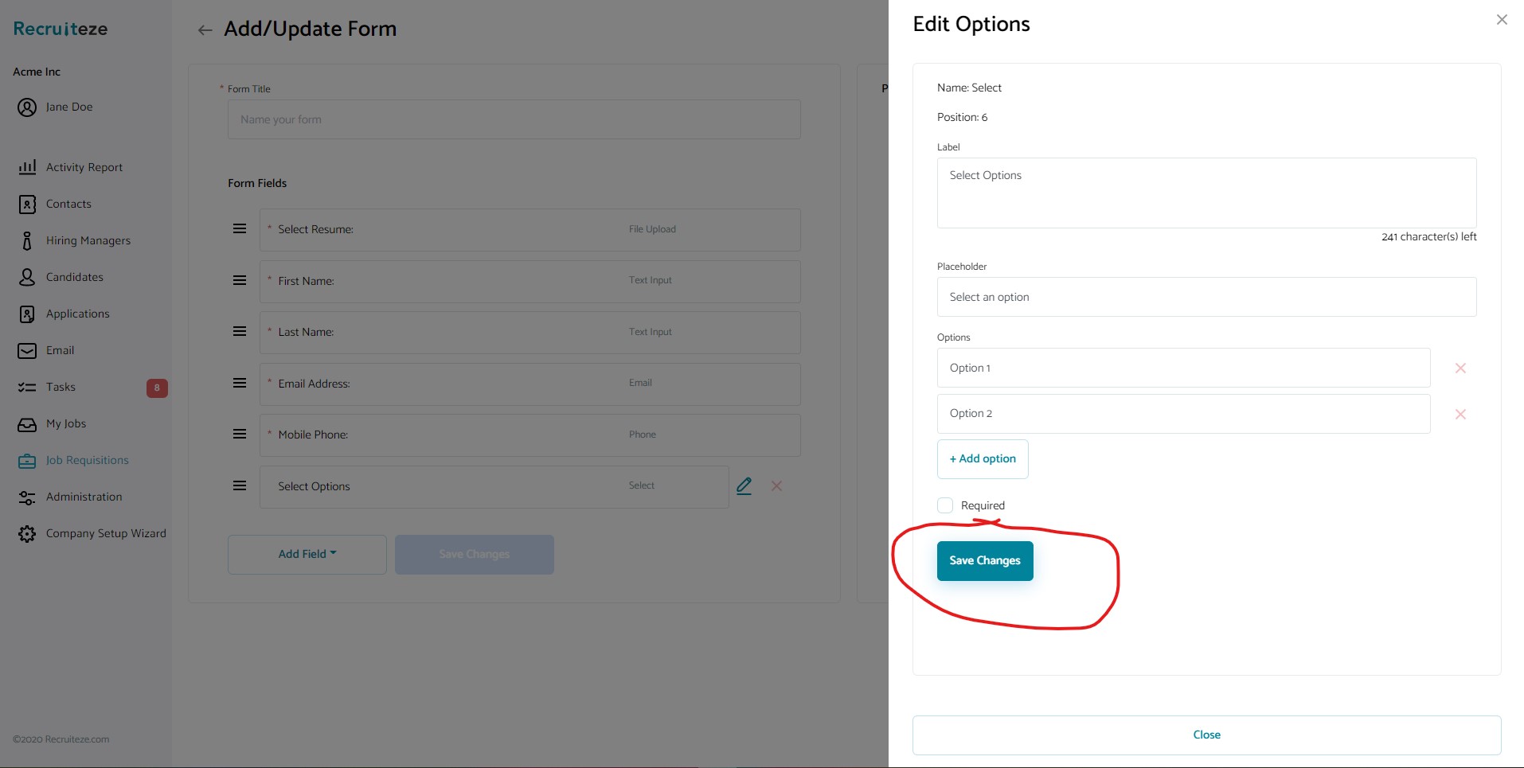The height and width of the screenshot is (768, 1524).
Task: Select the Candidates icon in sidebar
Action: tap(28, 277)
